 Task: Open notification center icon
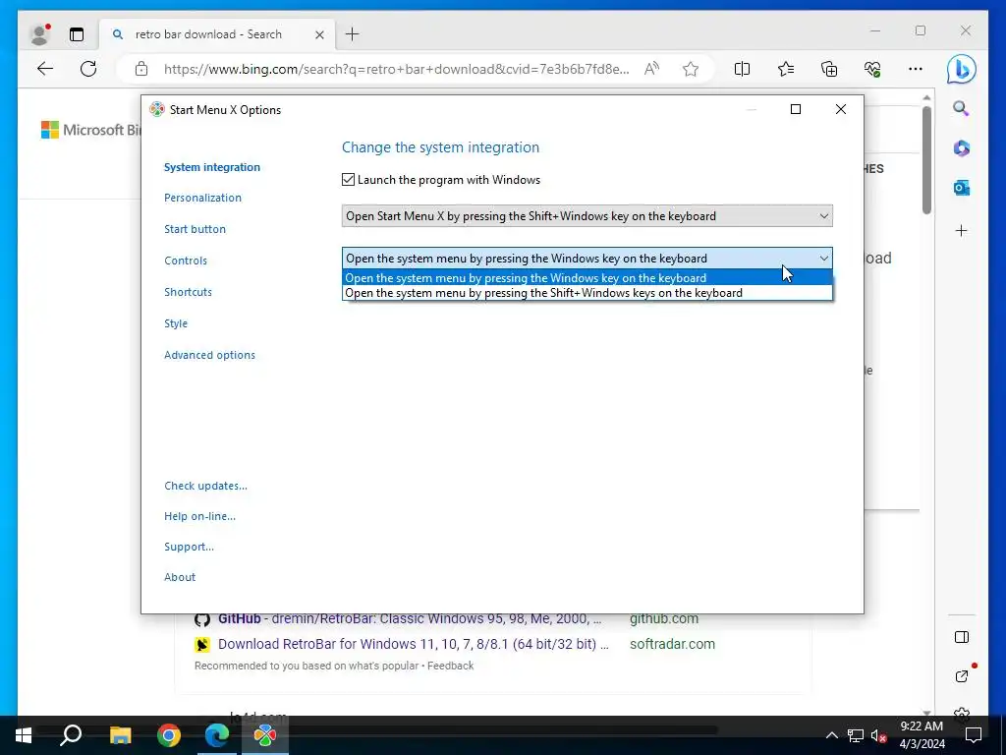(974, 735)
